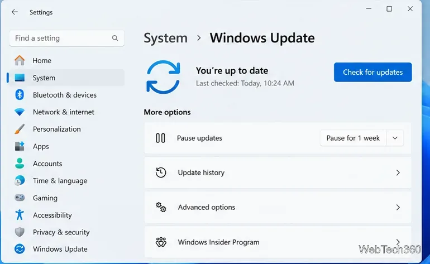Open Update history row
Viewport: 430px width, 264px height.
(278, 172)
